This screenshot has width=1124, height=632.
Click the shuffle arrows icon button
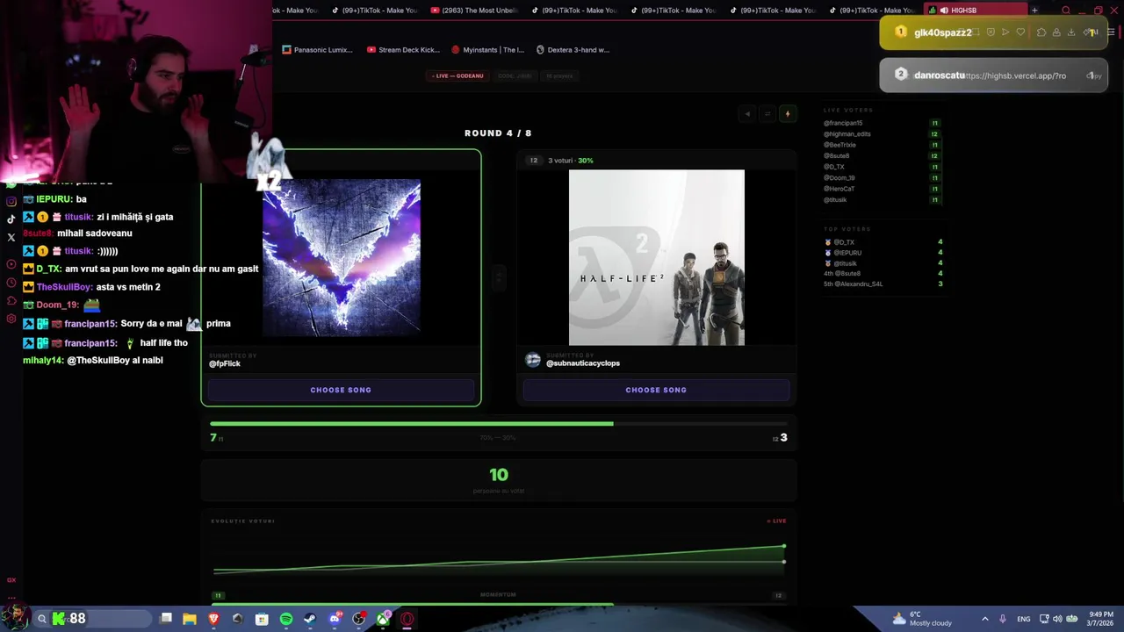point(767,114)
